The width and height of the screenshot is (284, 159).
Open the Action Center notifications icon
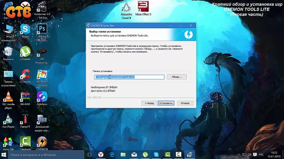(255, 155)
